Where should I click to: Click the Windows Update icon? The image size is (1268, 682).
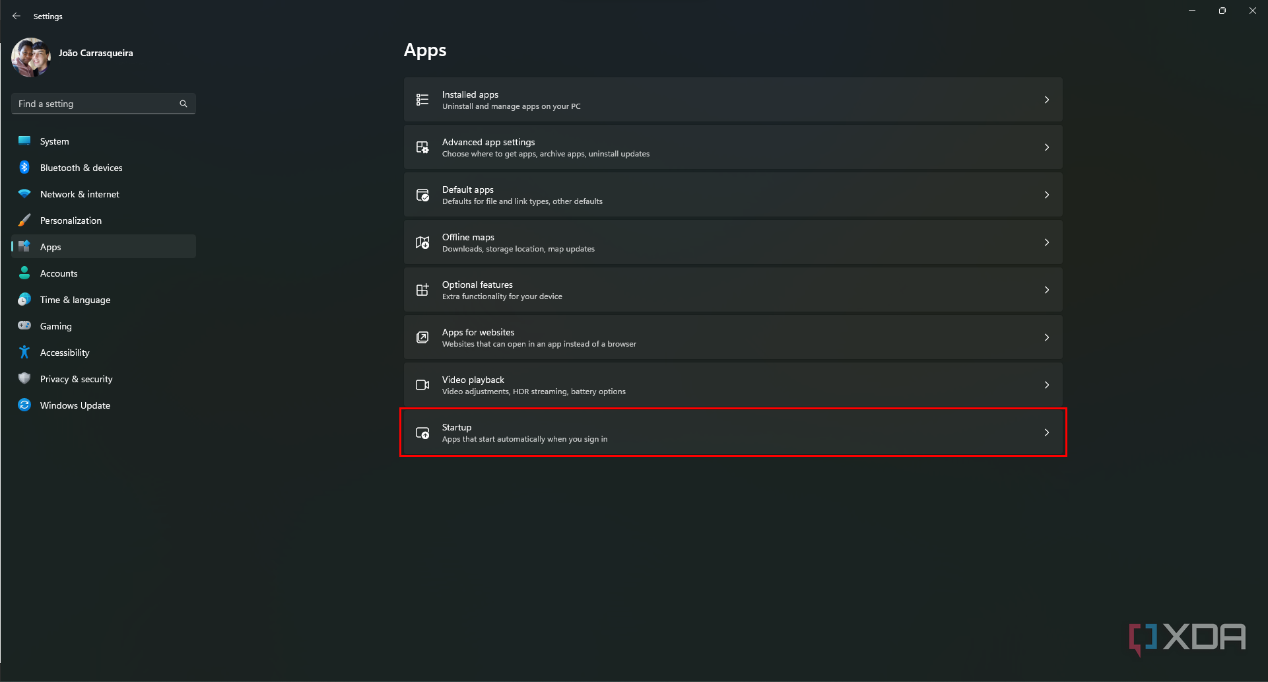[24, 405]
